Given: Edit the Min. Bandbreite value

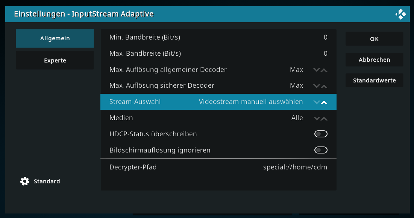Looking at the screenshot, I should click(x=218, y=37).
